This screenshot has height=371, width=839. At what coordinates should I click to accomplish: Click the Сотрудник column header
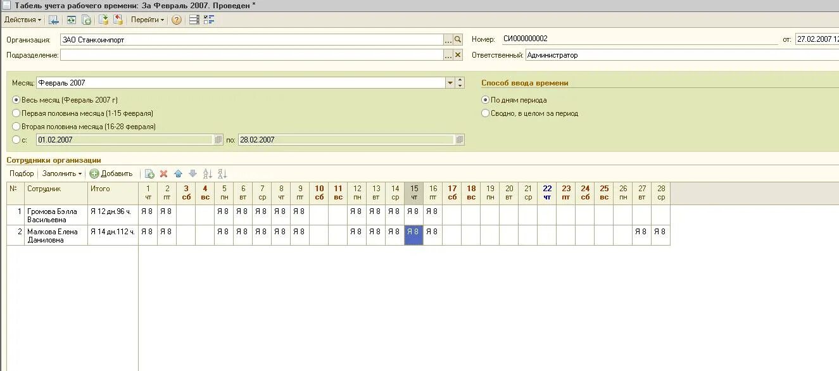click(x=56, y=193)
